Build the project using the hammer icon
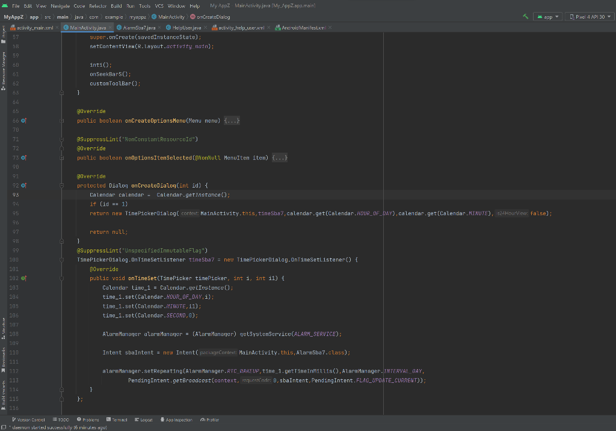 point(525,17)
